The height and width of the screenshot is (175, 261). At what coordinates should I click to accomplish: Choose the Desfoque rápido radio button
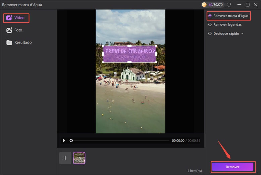click(210, 33)
